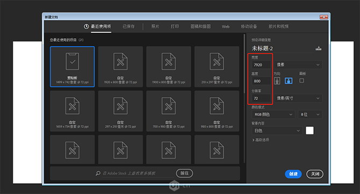Pick the 210 x 297 mm preset

click(217, 67)
